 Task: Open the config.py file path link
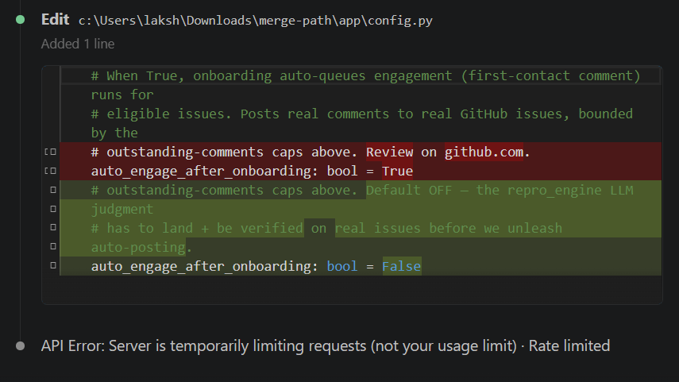pyautogui.click(x=256, y=21)
